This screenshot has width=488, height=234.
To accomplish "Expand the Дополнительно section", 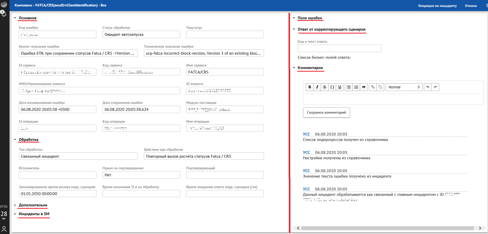I will tap(33, 205).
